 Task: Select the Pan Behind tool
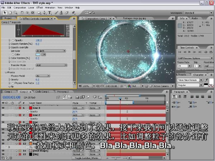click(33, 13)
